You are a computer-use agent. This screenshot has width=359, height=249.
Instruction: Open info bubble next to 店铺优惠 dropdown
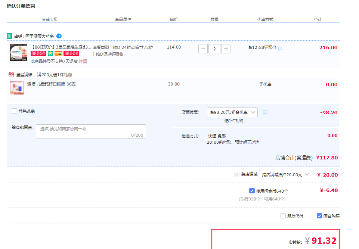click(x=265, y=112)
